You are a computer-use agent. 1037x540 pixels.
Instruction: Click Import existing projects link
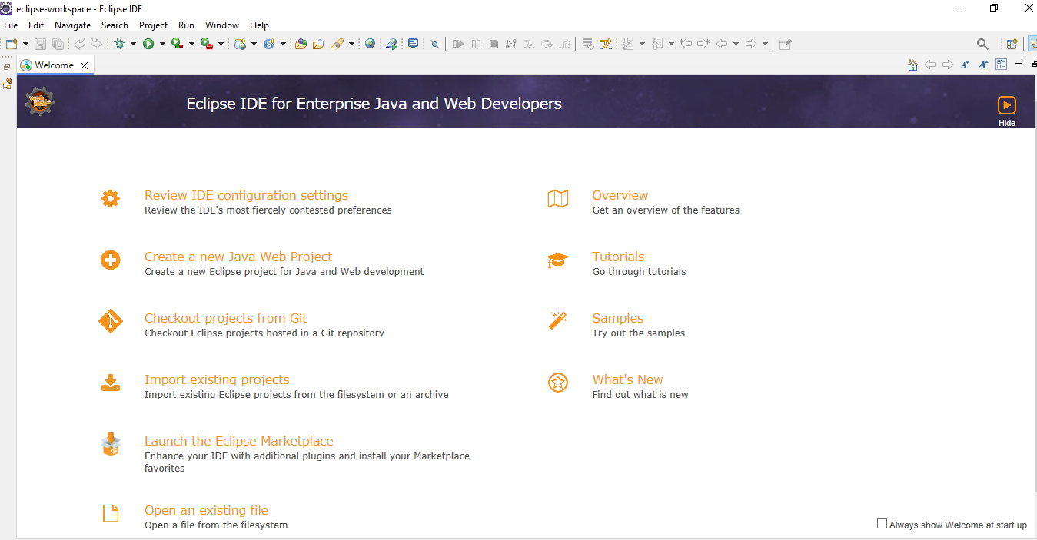tap(217, 379)
